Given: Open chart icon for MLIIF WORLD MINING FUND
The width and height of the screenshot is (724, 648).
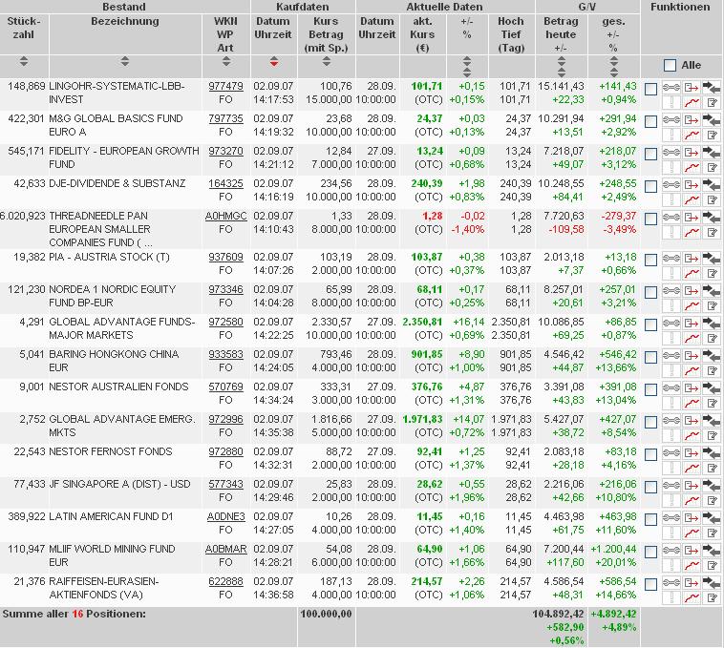Looking at the screenshot, I should point(692,565).
